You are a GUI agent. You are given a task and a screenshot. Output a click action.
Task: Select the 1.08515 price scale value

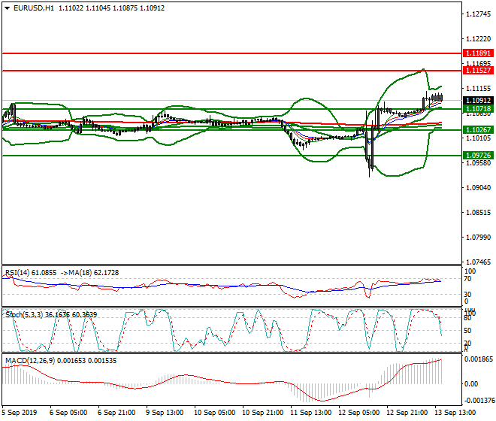[479, 213]
